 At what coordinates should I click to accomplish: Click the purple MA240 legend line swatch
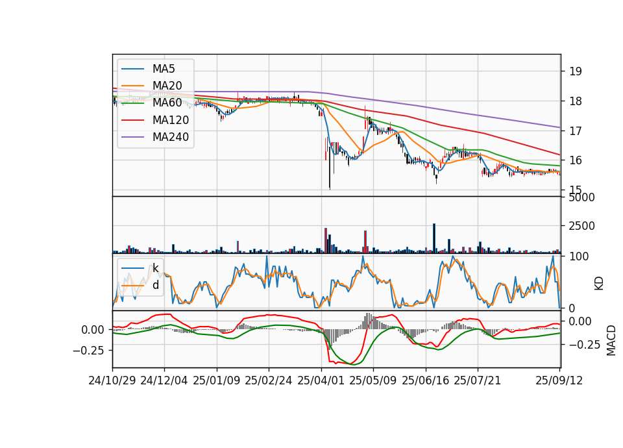pos(132,138)
